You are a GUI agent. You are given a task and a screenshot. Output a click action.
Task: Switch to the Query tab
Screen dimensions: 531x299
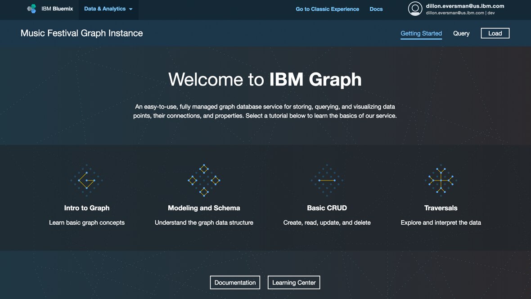[x=461, y=33]
